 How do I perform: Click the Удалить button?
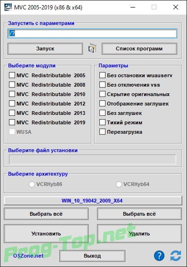click(139, 234)
